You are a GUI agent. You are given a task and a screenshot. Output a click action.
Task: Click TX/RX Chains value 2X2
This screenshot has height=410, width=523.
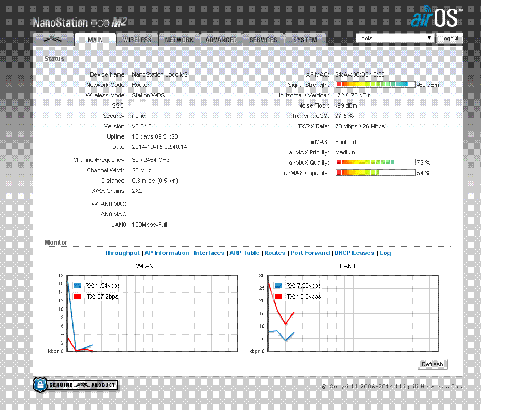(137, 191)
